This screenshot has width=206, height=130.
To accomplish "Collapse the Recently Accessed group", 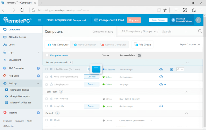I will [x=187, y=63].
